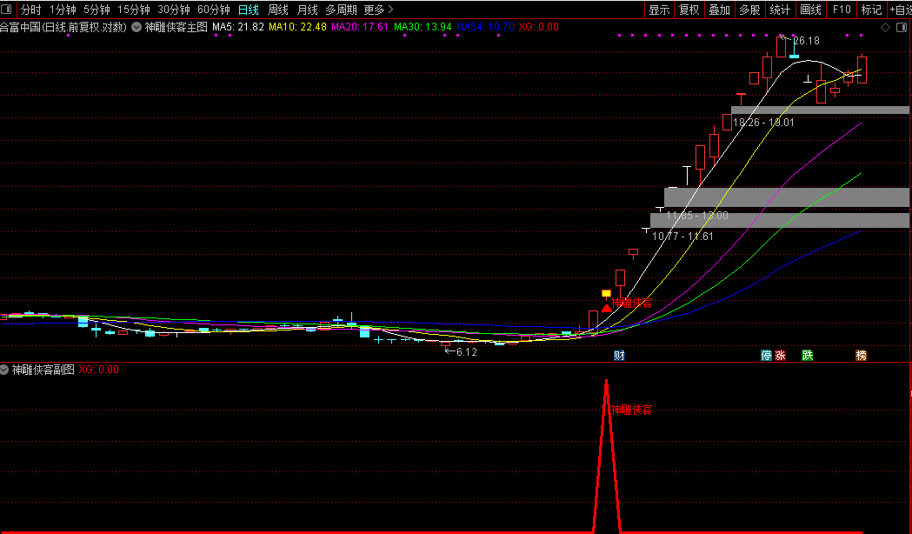Image resolution: width=912 pixels, height=534 pixels.
Task: Click the 统计 statistics button
Action: [780, 10]
